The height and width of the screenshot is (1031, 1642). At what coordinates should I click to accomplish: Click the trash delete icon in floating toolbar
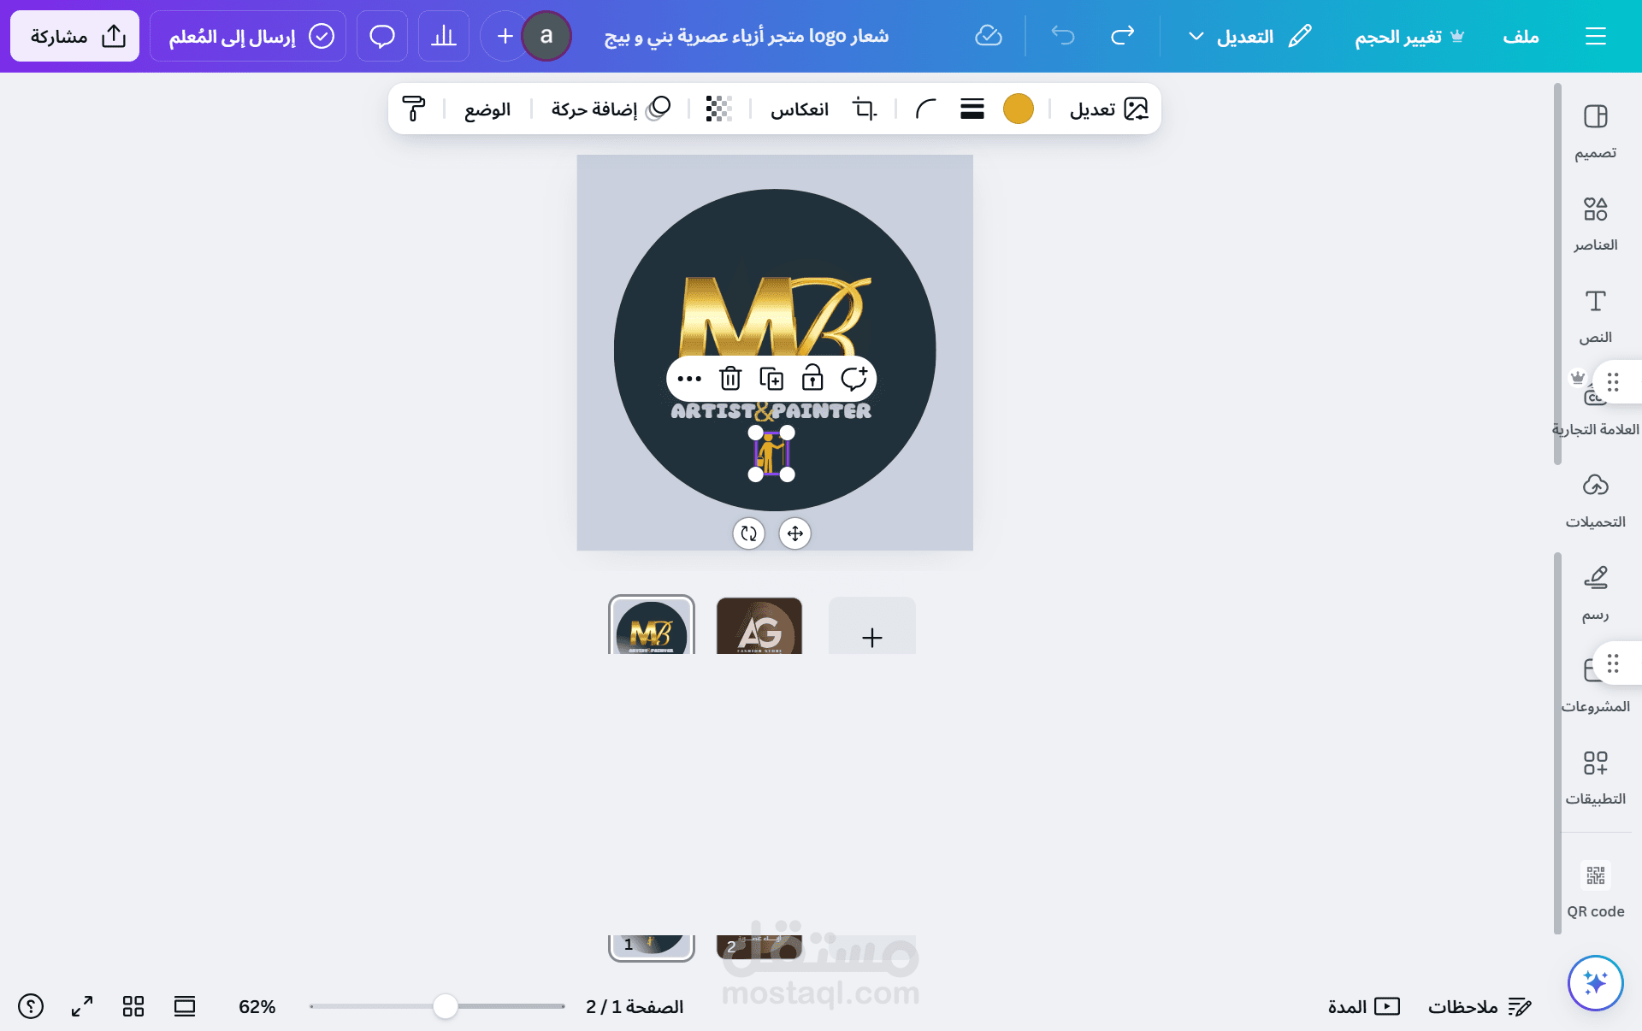click(x=730, y=378)
